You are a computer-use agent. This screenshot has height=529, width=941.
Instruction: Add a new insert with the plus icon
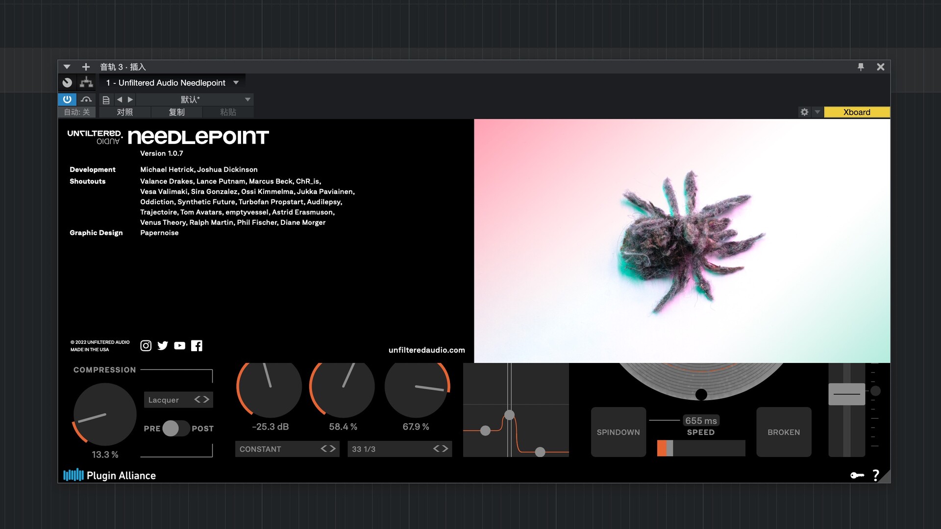click(86, 67)
